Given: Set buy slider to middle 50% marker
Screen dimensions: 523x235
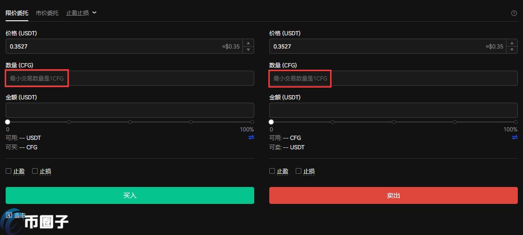Looking at the screenshot, I should tap(130, 122).
